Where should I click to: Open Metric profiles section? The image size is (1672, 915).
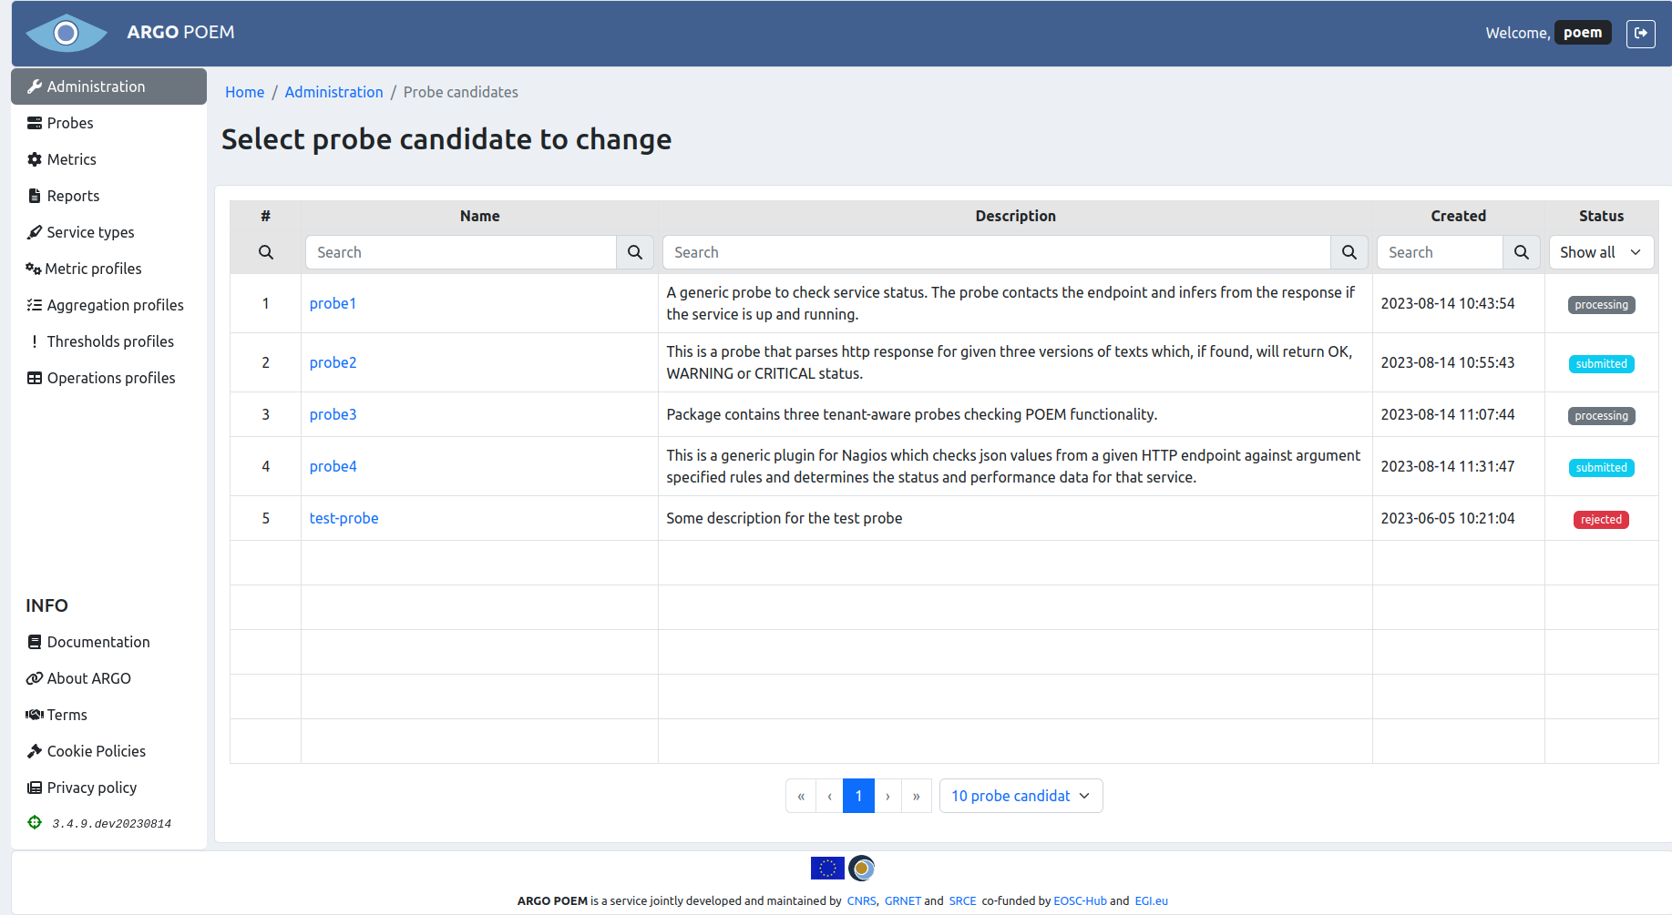(x=94, y=269)
